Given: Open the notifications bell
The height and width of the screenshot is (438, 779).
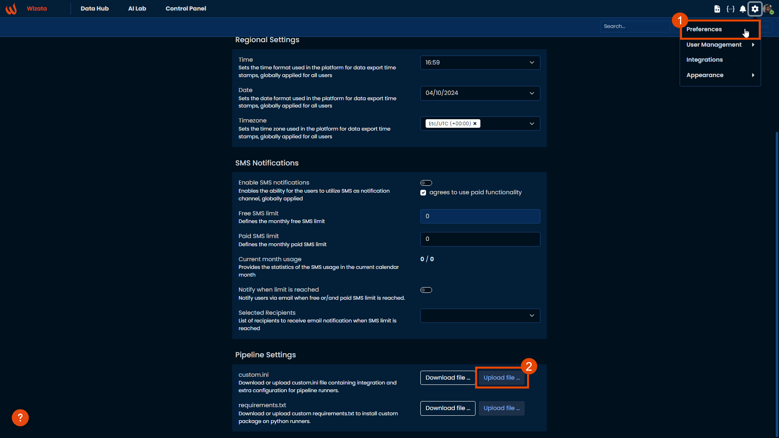Looking at the screenshot, I should [x=742, y=9].
